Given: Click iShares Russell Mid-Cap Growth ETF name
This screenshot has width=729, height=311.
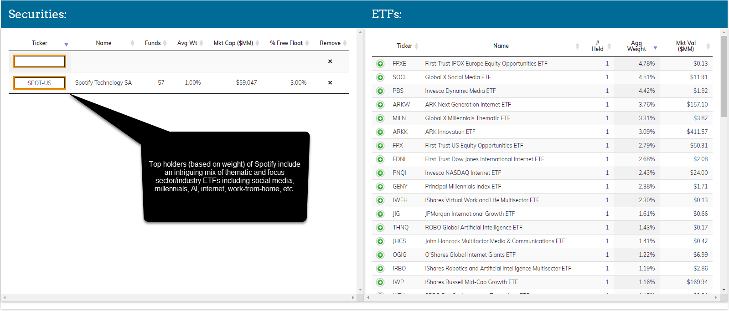Looking at the screenshot, I should coord(471,282).
